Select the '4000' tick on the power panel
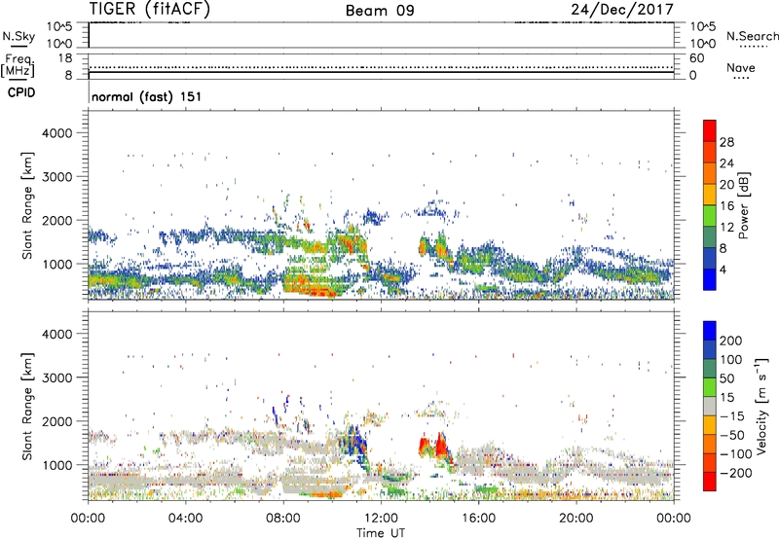This screenshot has width=779, height=539. click(x=57, y=133)
